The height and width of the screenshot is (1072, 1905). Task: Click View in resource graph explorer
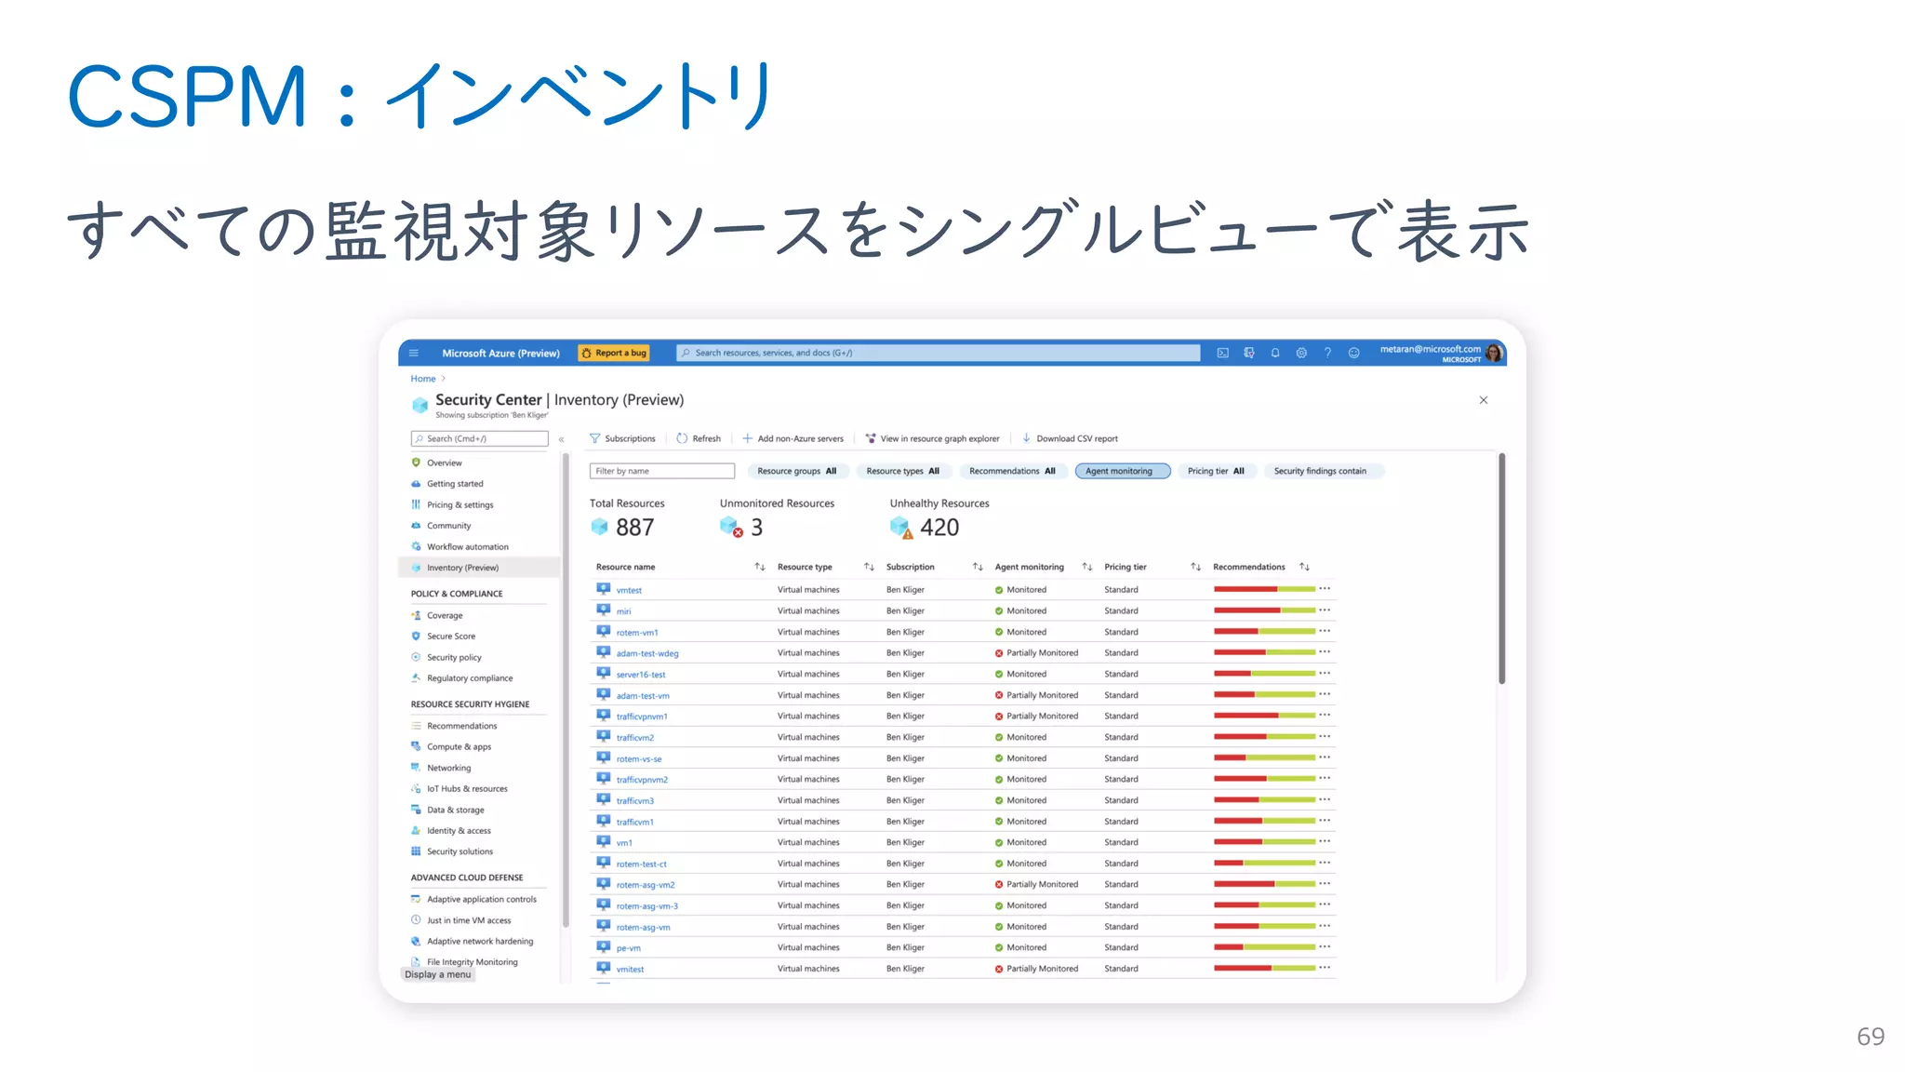[933, 438]
